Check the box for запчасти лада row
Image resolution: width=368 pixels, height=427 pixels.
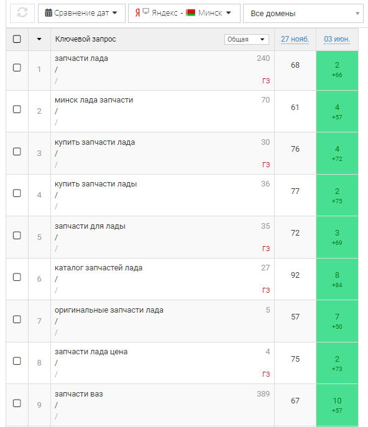[x=17, y=68]
